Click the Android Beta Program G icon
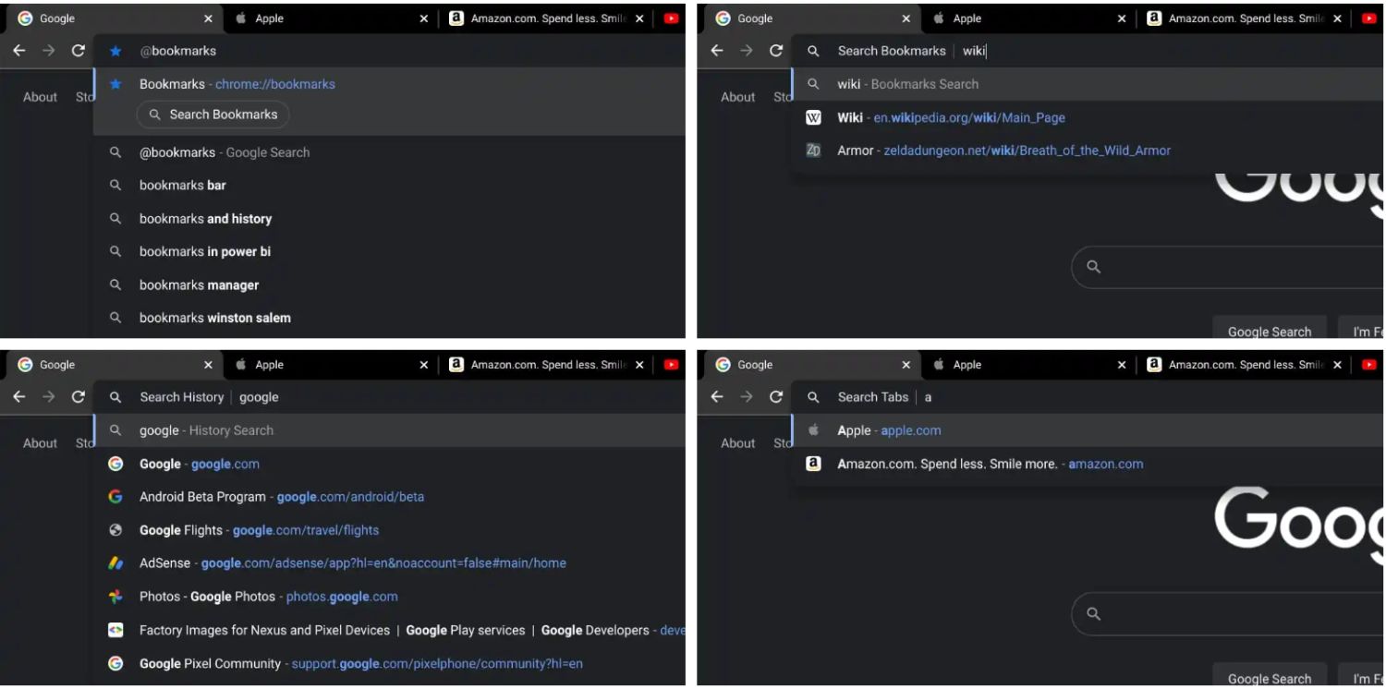 pyautogui.click(x=115, y=497)
